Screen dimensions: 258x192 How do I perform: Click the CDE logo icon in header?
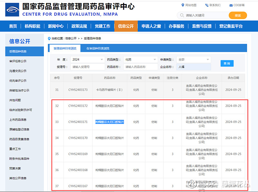pyautogui.click(x=12, y=9)
